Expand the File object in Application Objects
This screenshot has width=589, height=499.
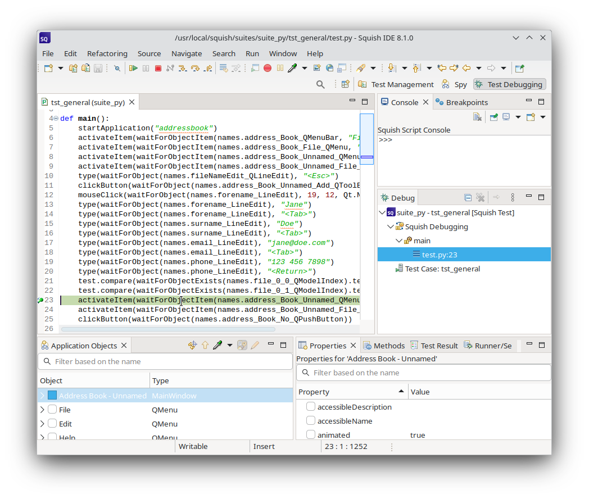pyautogui.click(x=42, y=410)
